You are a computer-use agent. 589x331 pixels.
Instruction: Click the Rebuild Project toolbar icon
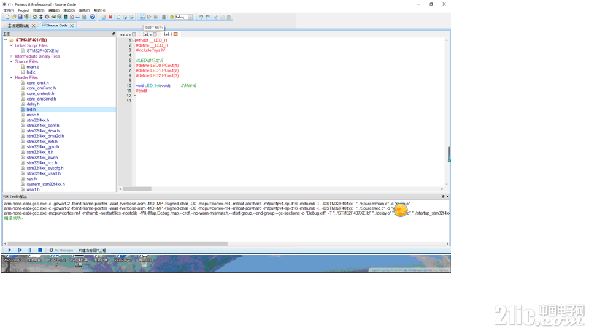click(149, 17)
